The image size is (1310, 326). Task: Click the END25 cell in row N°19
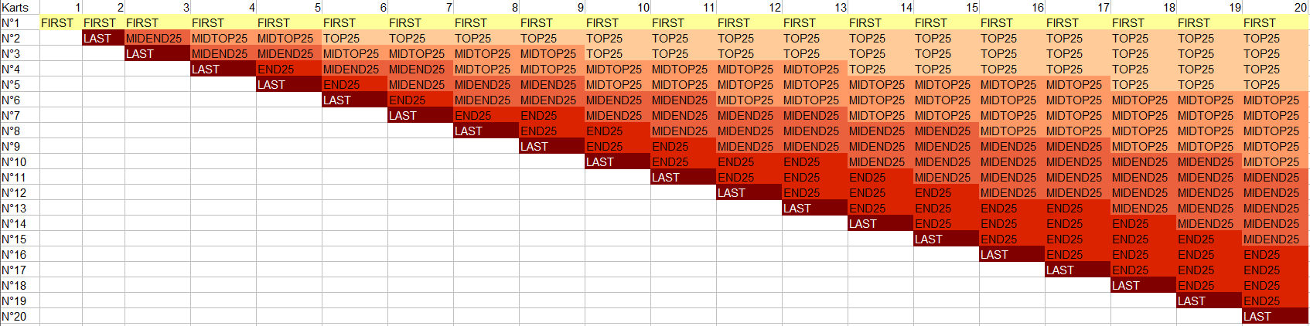(x=1274, y=301)
